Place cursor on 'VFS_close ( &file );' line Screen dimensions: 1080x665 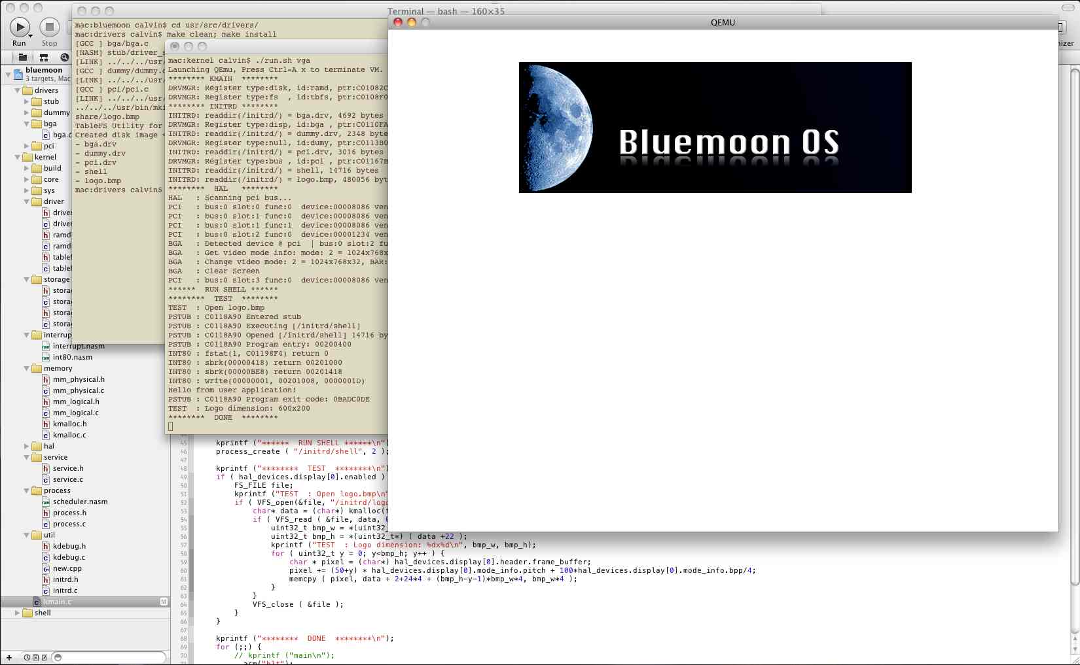tap(298, 604)
